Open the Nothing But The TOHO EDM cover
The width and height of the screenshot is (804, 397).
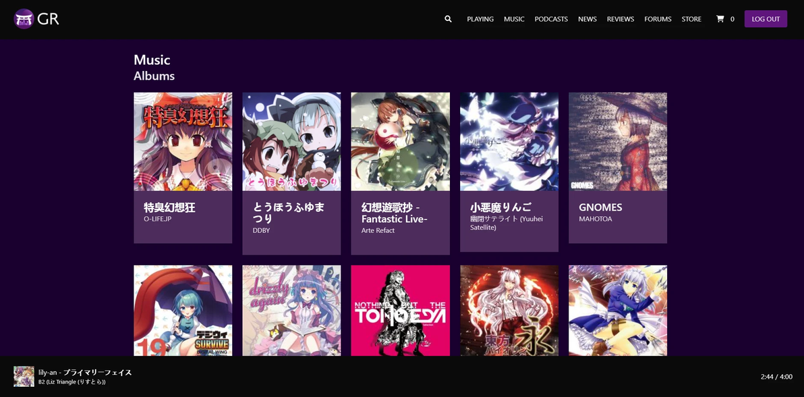coord(401,311)
